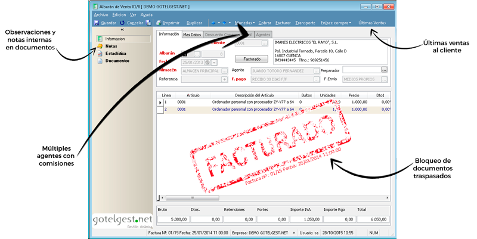Click 'Usuario: sa' in status bar
Screen dimensions: 477x239
coord(309,233)
